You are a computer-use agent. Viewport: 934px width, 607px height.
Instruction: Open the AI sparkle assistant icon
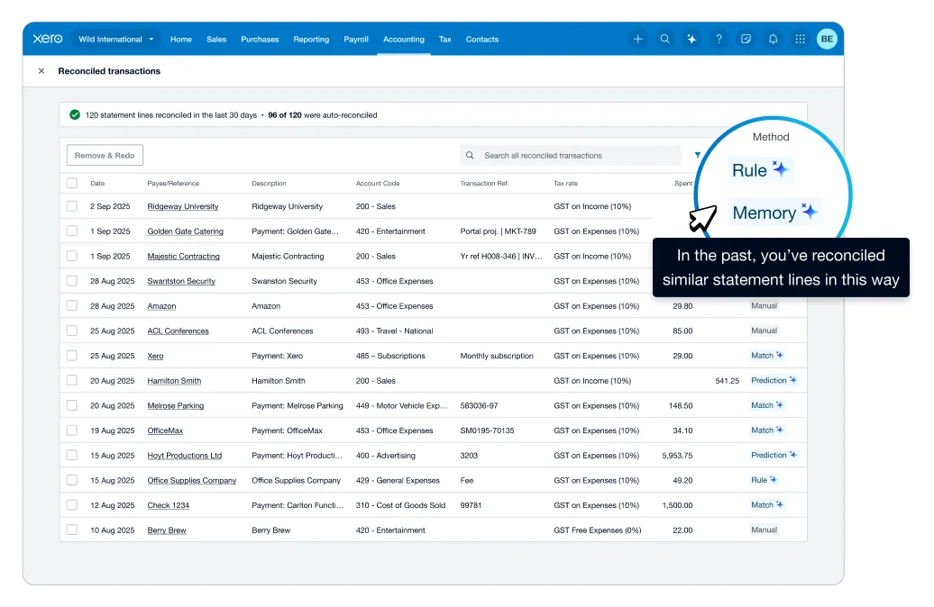pyautogui.click(x=691, y=39)
